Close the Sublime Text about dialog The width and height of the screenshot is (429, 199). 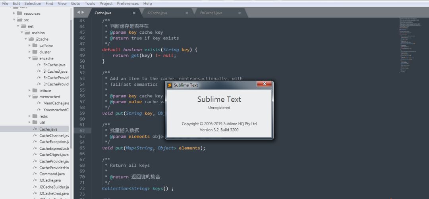pyautogui.click(x=264, y=84)
